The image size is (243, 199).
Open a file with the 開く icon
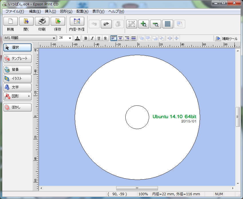click(x=26, y=21)
